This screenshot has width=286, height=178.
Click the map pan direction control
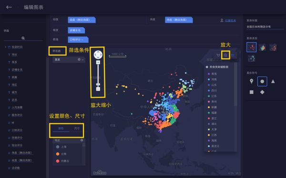tap(98, 55)
